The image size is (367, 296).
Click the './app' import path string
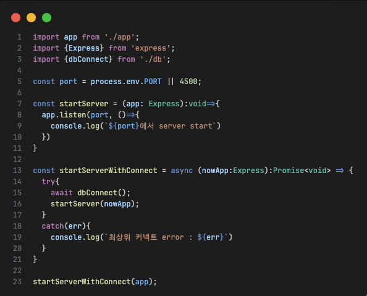(x=120, y=37)
